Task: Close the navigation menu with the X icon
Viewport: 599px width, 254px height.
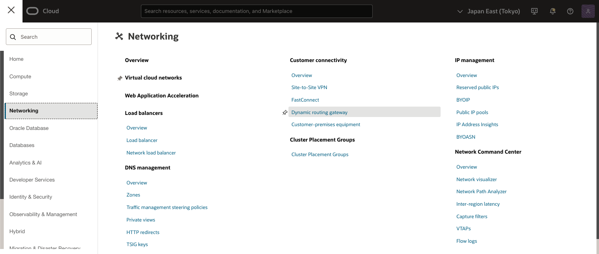Action: click(x=11, y=10)
